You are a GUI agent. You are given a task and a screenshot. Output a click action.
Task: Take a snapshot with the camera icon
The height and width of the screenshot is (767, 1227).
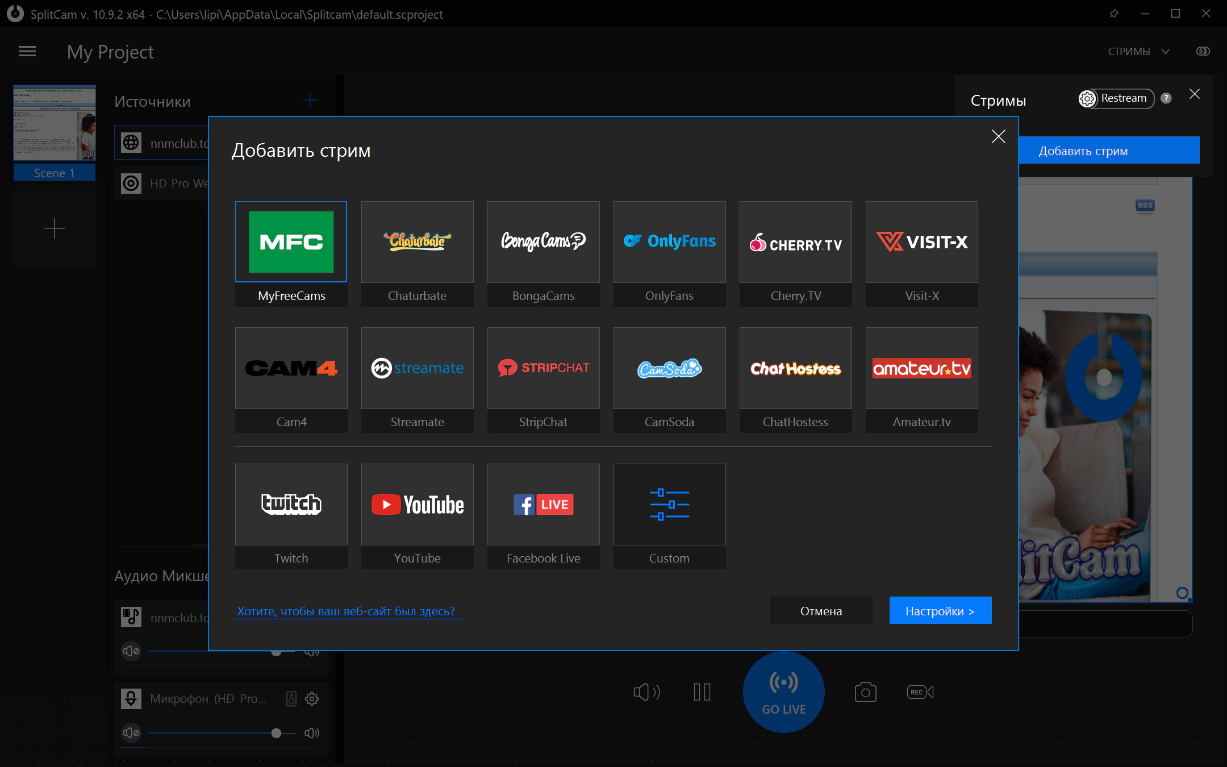pos(865,692)
